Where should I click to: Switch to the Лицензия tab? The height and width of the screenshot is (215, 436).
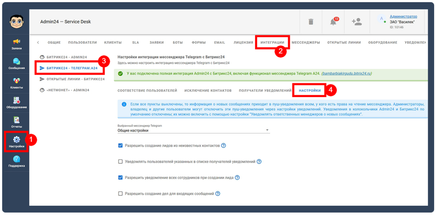pyautogui.click(x=243, y=42)
